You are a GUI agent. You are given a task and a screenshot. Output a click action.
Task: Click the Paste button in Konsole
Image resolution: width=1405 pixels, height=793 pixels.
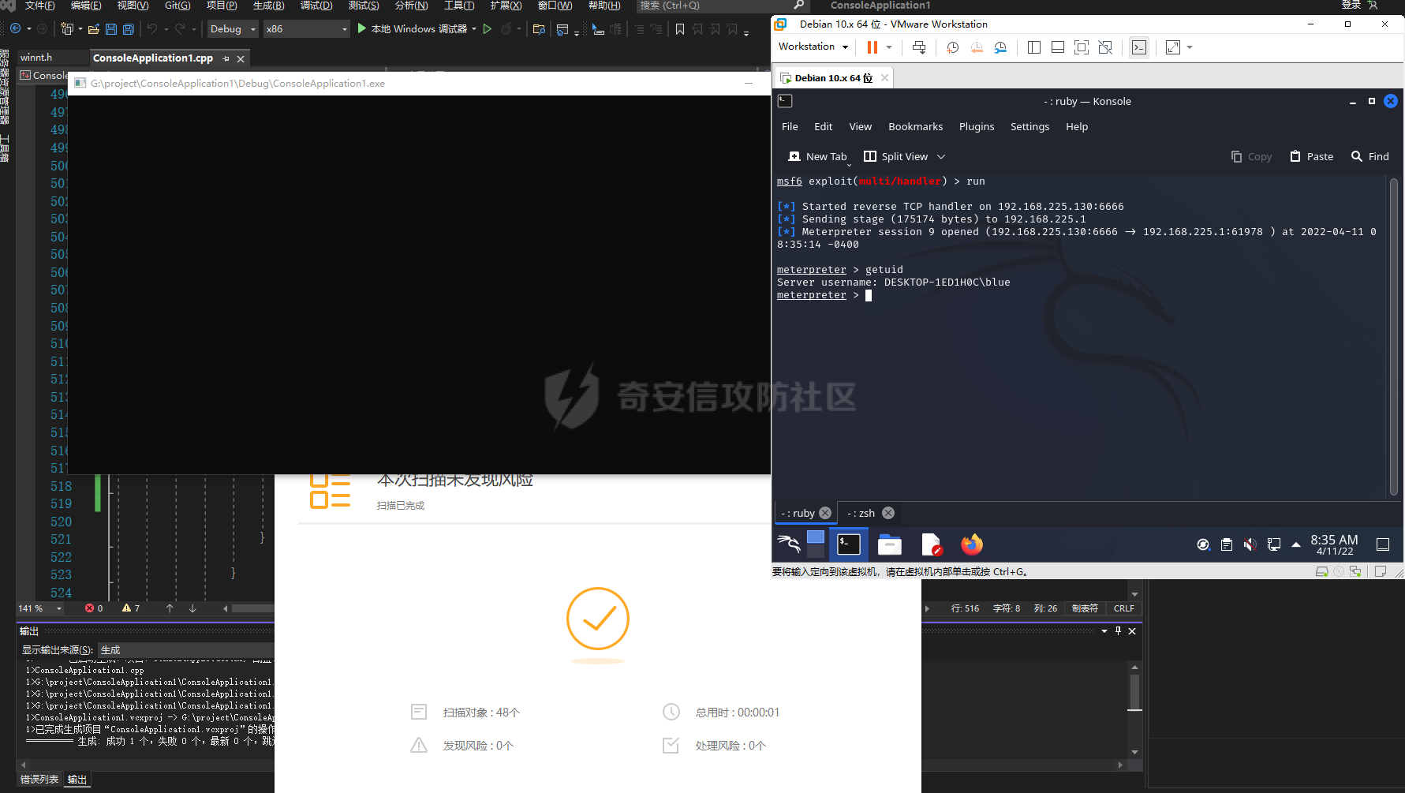[x=1311, y=157]
